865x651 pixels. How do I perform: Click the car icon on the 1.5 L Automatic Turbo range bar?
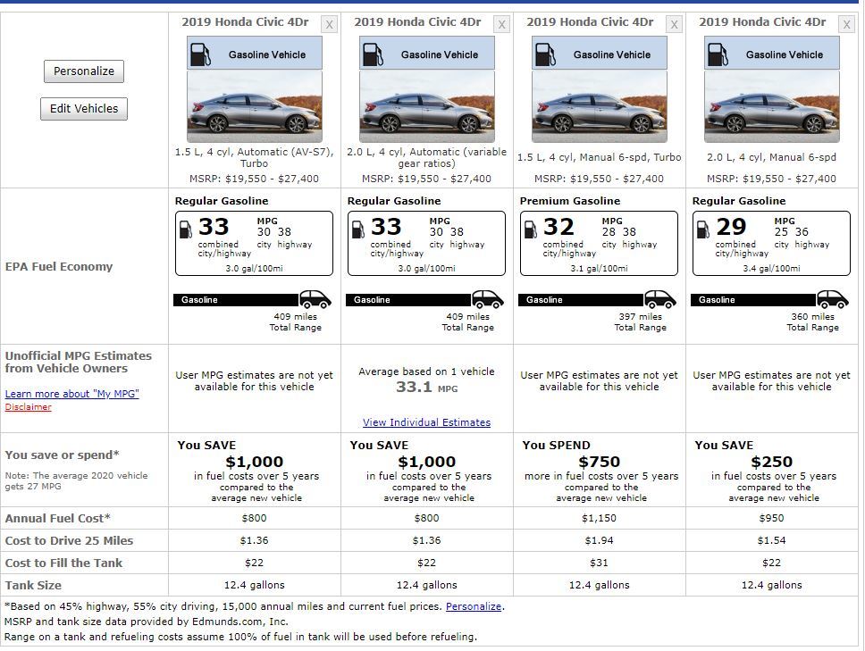point(315,299)
